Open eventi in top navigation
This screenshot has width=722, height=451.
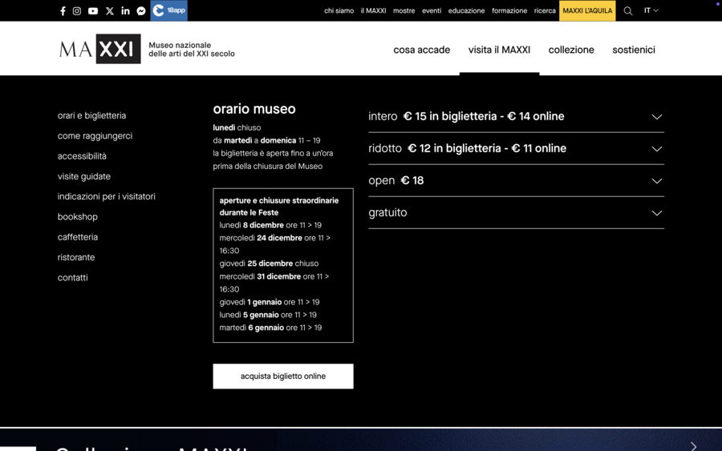pyautogui.click(x=432, y=10)
